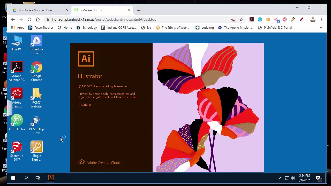Switch to the My Drive - Google Drive tab
Screen dimensions: 331x186
(41, 10)
